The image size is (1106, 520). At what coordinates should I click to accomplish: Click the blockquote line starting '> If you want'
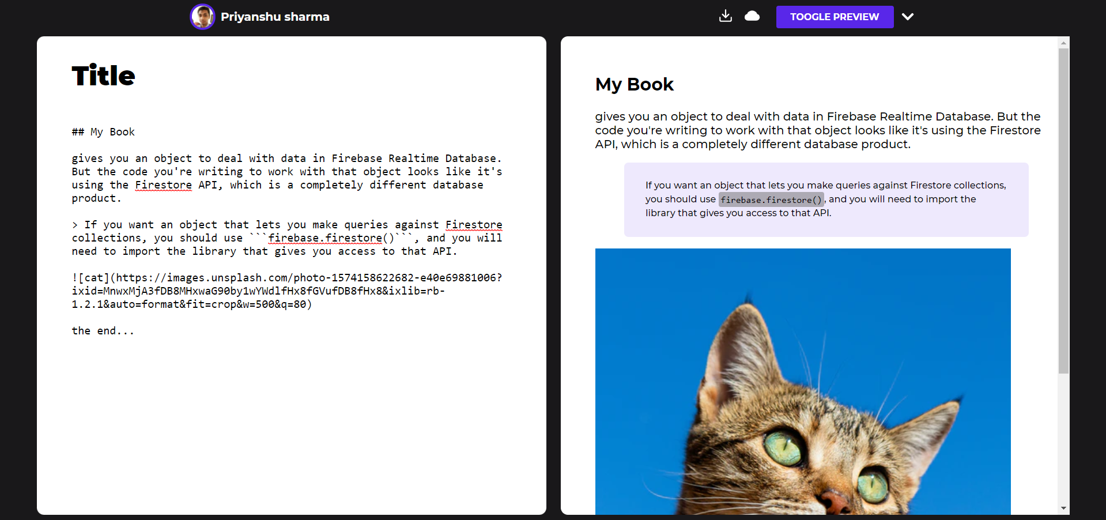tap(286, 238)
